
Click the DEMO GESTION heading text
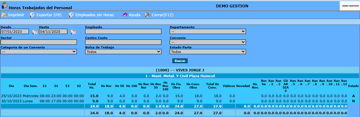tap(232, 6)
